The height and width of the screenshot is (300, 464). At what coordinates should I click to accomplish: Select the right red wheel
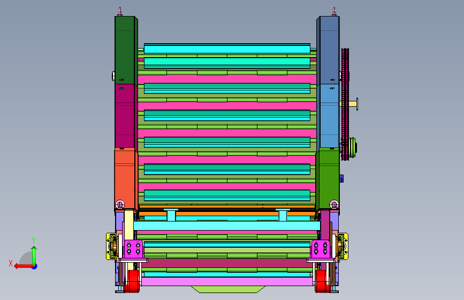click(x=321, y=281)
